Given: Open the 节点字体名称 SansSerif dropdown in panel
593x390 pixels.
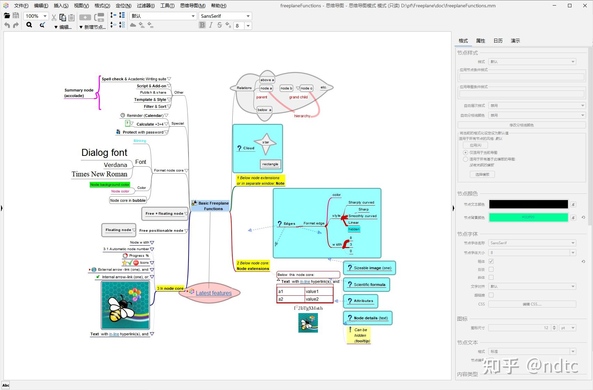Looking at the screenshot, I should pos(532,243).
